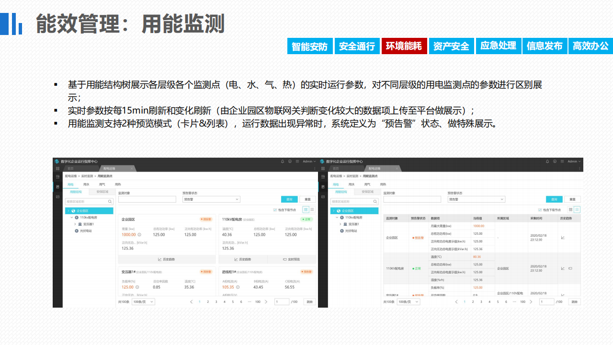Viewport: 613px width, 345px height.
Task: Click notification bell in right screenshot header
Action: (548, 161)
